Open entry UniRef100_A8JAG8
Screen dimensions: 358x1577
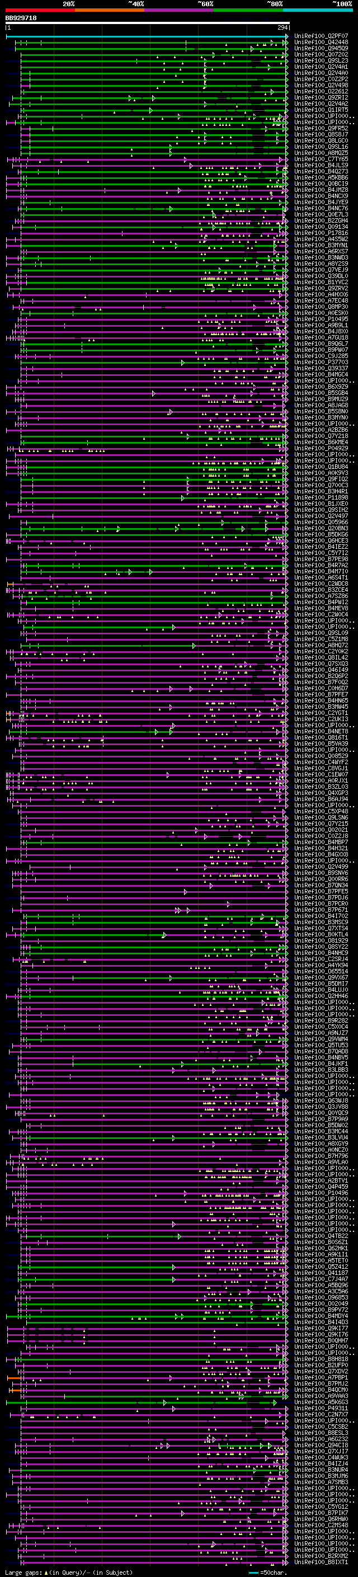pyautogui.click(x=321, y=405)
